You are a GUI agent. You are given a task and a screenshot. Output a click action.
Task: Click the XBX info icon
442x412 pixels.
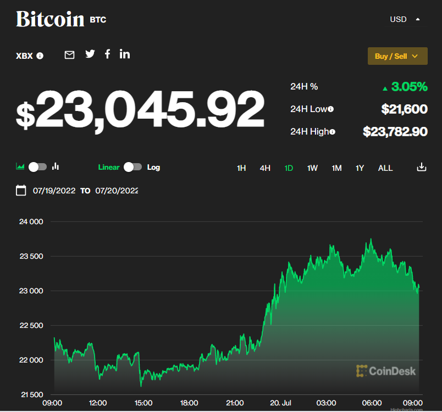40,56
